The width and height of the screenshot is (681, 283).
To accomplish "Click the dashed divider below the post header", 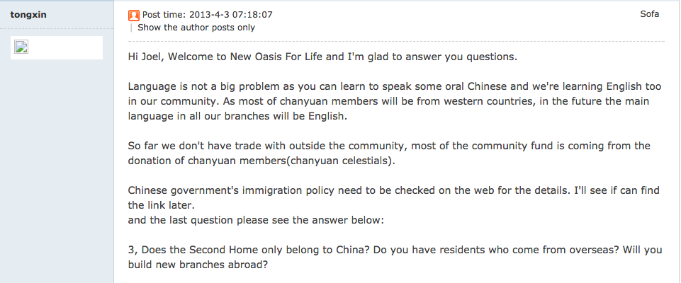I will (396, 41).
